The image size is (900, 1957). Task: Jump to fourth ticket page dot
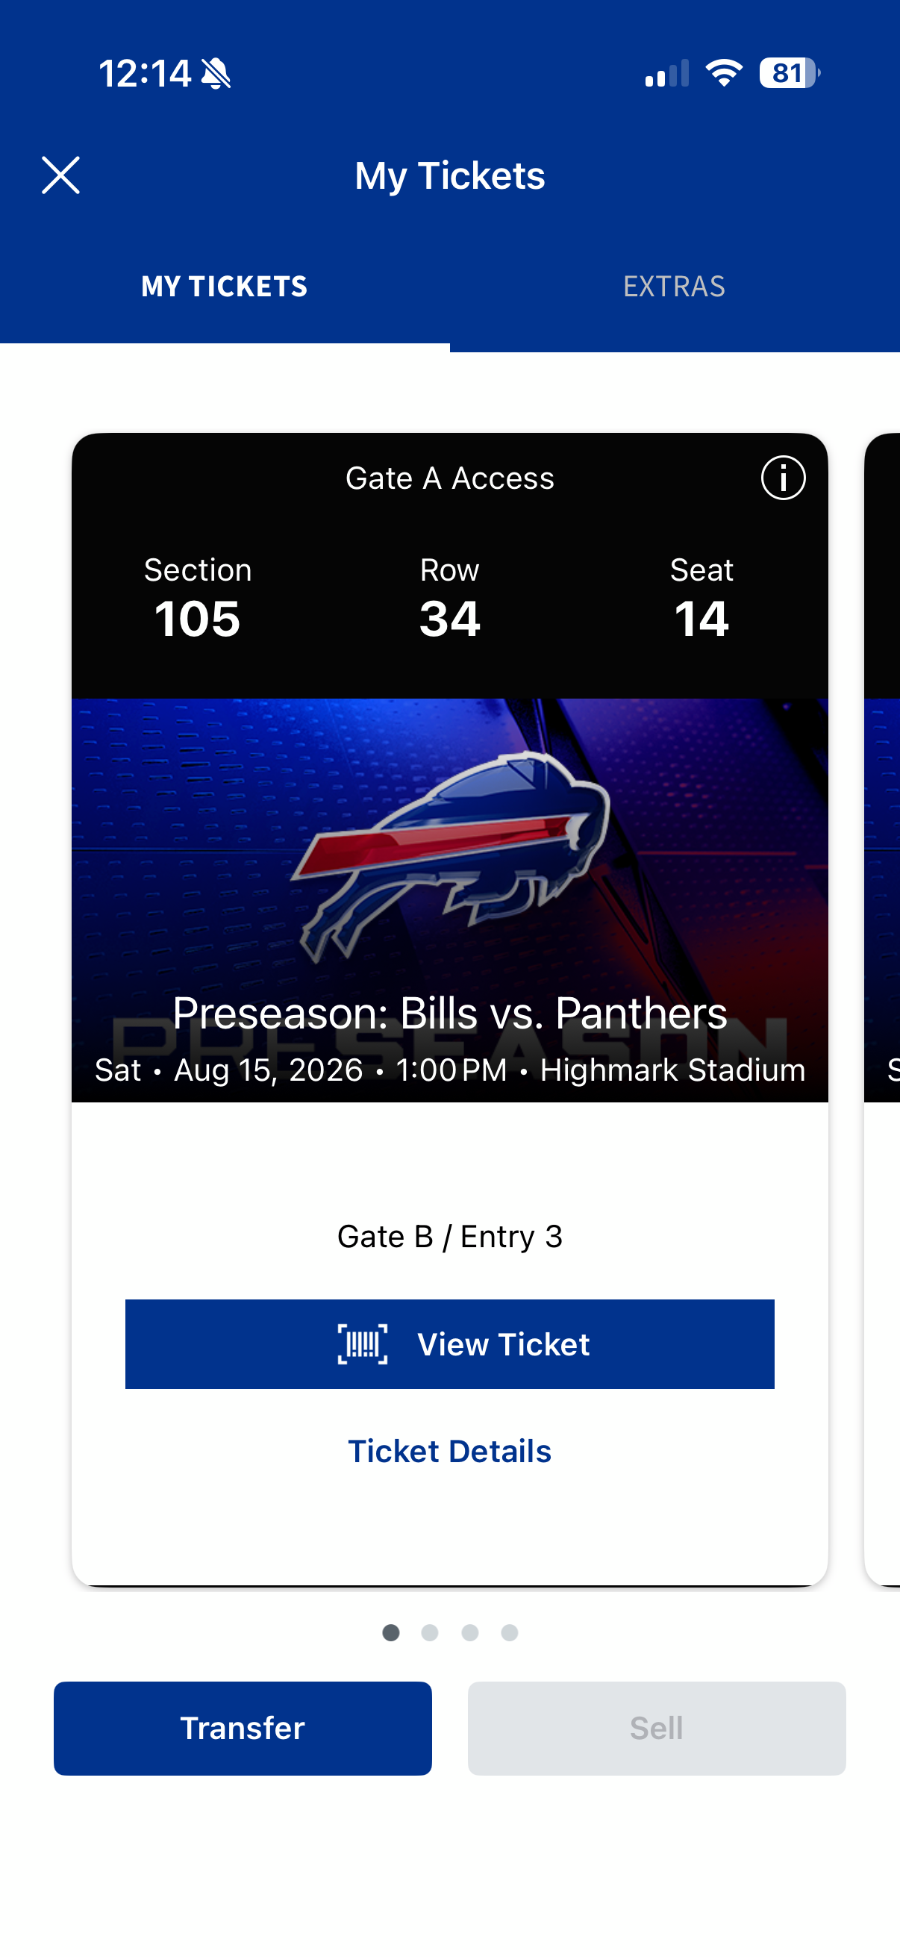tap(510, 1632)
